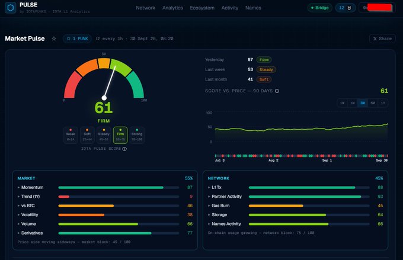Screen dimensions: 403x260
Task: Click the Steady score band
Action: click(104, 135)
